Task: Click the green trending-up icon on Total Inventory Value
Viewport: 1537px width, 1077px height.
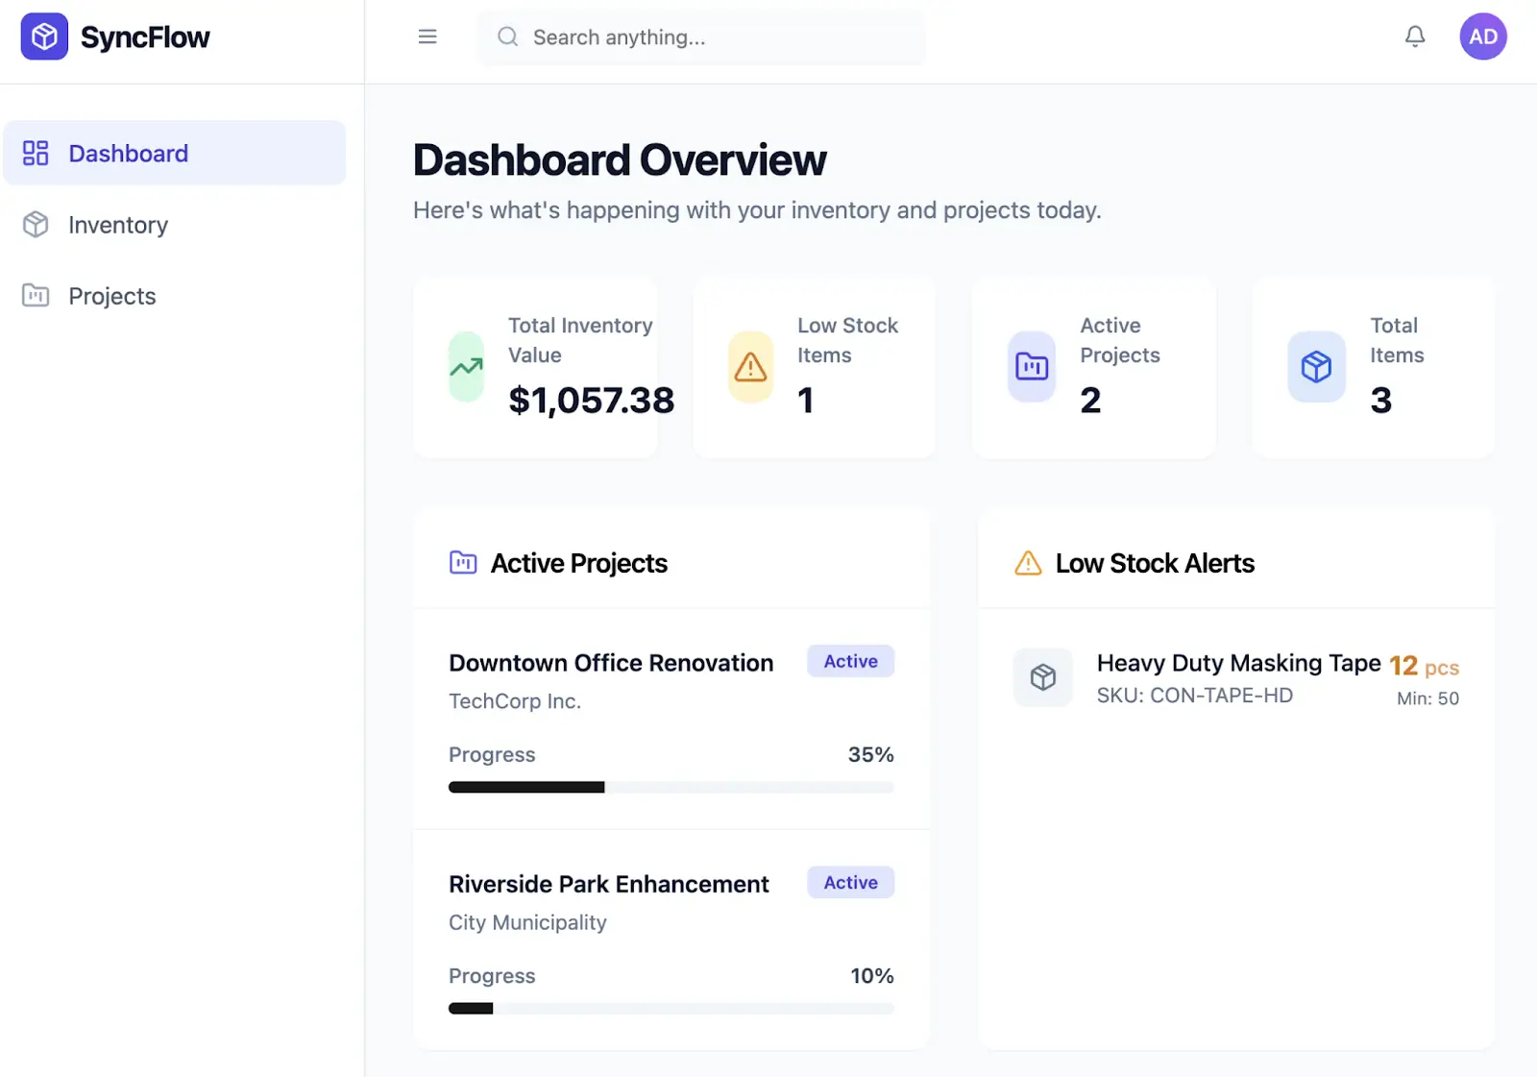Action: pos(465,367)
